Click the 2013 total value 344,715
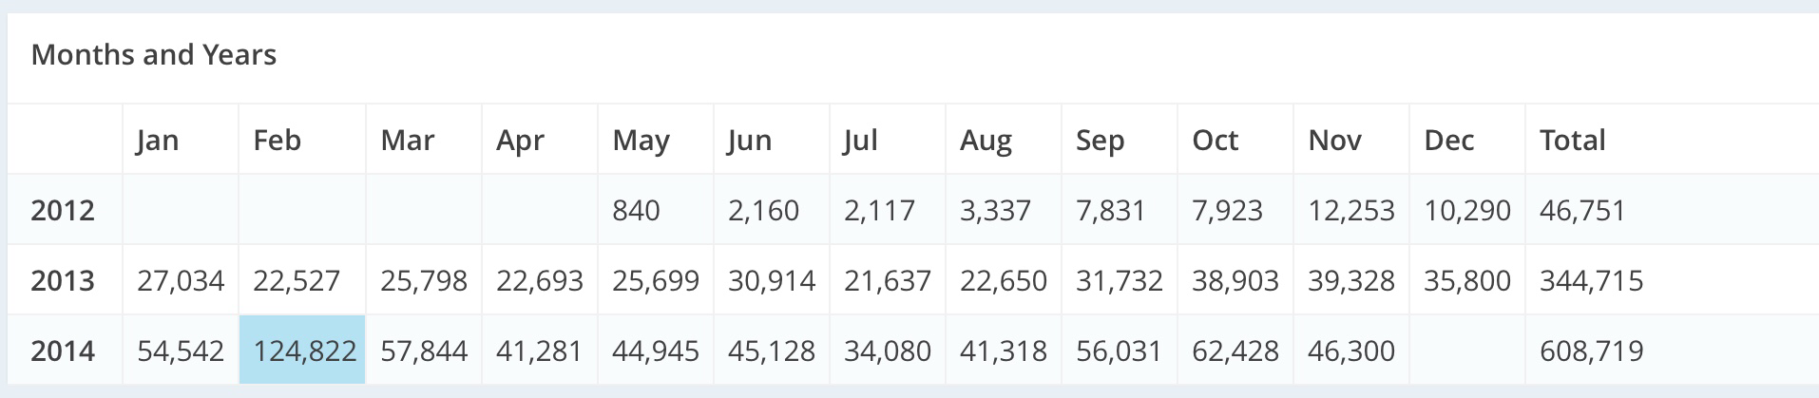1819x398 pixels. [1592, 280]
